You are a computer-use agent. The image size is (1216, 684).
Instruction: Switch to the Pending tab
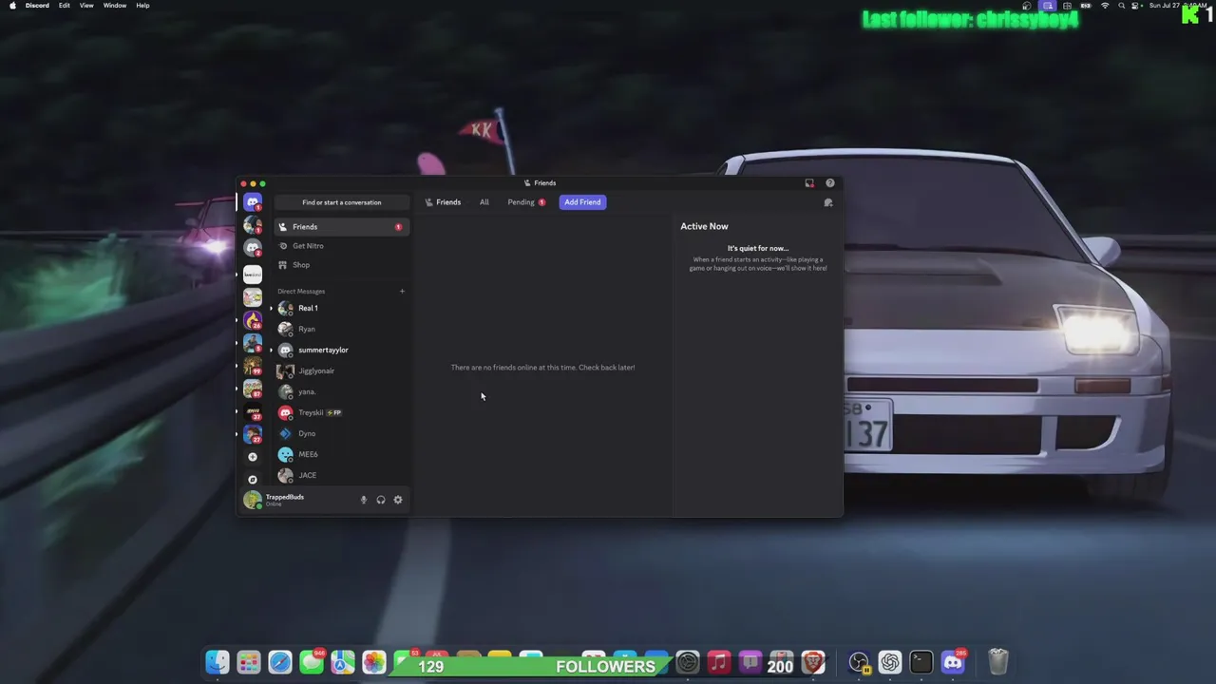click(526, 202)
